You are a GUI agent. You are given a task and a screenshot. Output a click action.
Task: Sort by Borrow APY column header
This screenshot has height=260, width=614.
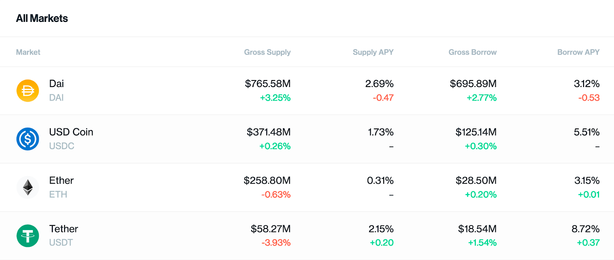[578, 52]
